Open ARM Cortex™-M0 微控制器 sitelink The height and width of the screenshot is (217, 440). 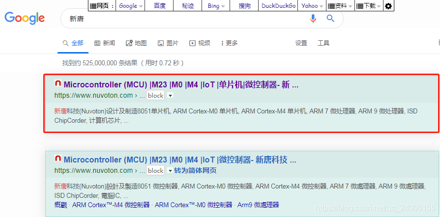(x=193, y=205)
